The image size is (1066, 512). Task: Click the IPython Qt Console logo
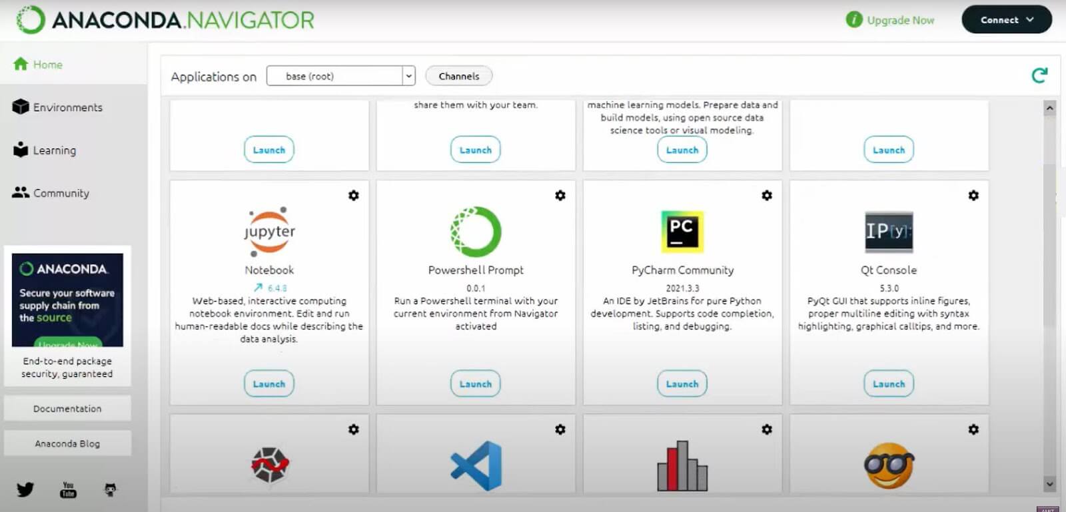pyautogui.click(x=889, y=232)
